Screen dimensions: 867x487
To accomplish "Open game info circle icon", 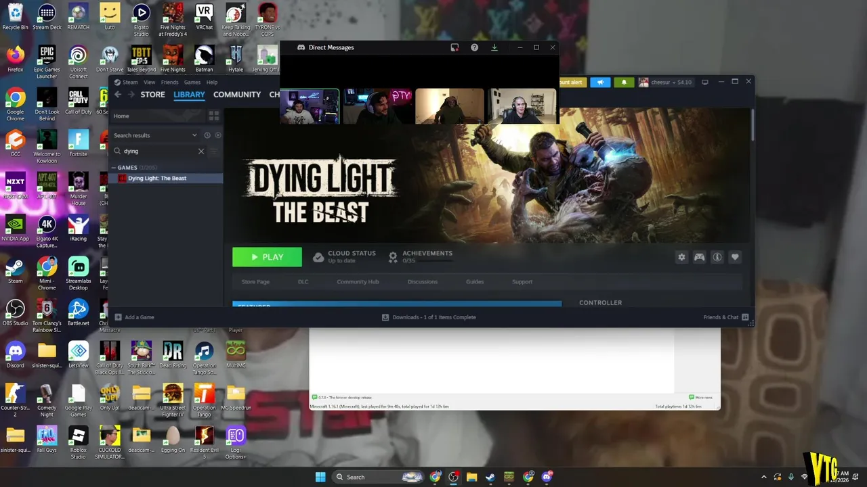I will (x=717, y=257).
